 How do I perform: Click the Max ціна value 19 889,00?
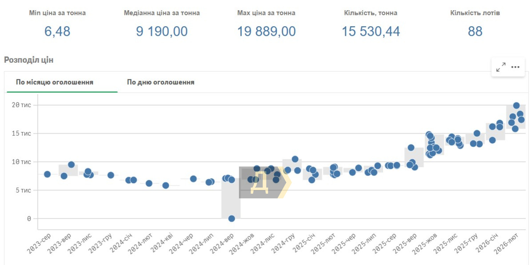point(266,32)
